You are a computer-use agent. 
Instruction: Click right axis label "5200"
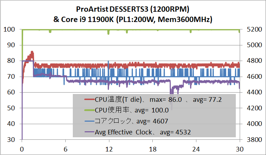[x=254, y=29]
